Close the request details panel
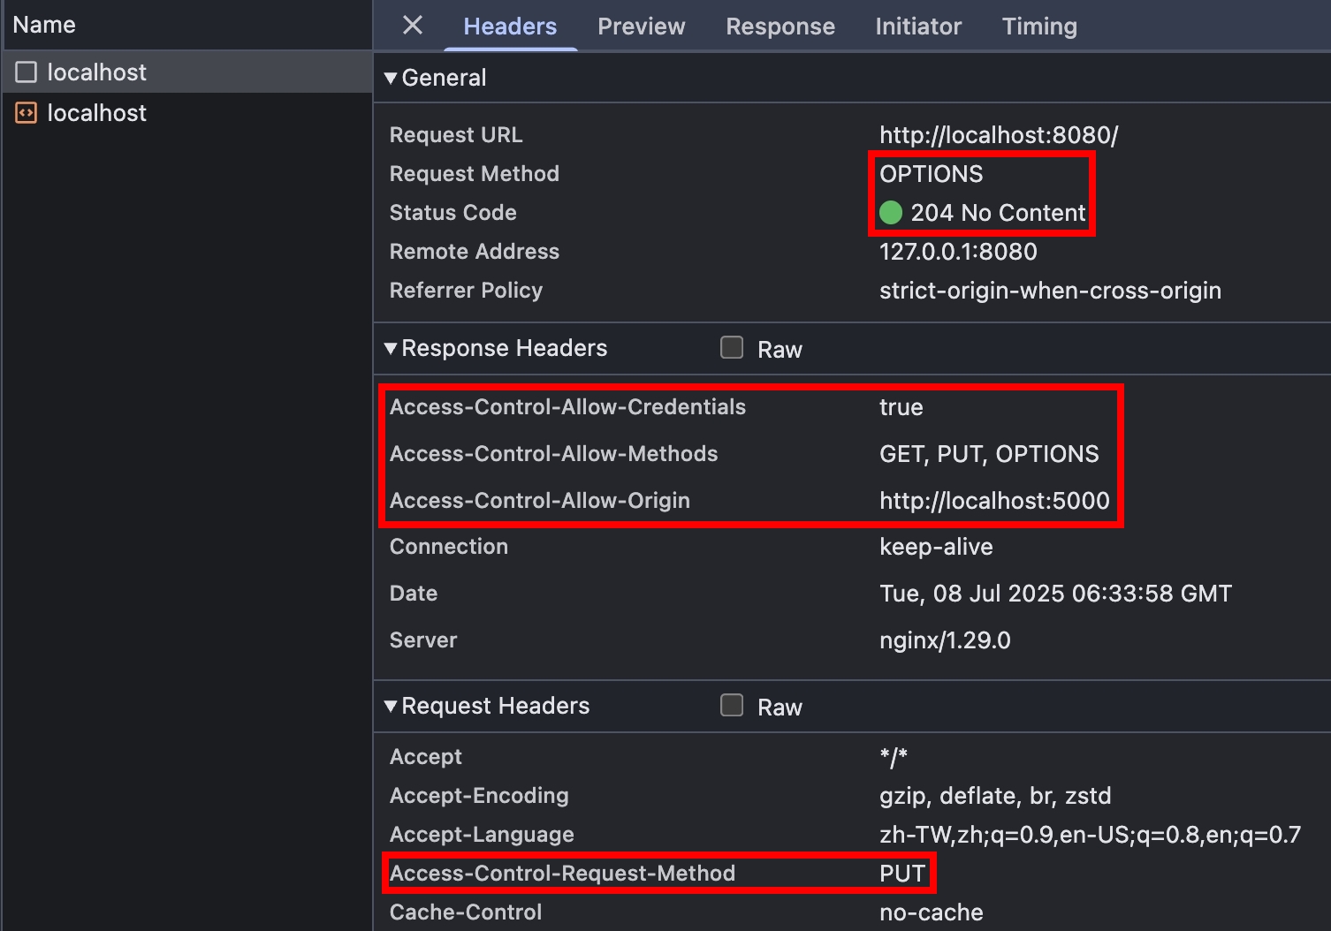The width and height of the screenshot is (1331, 931). 413,26
